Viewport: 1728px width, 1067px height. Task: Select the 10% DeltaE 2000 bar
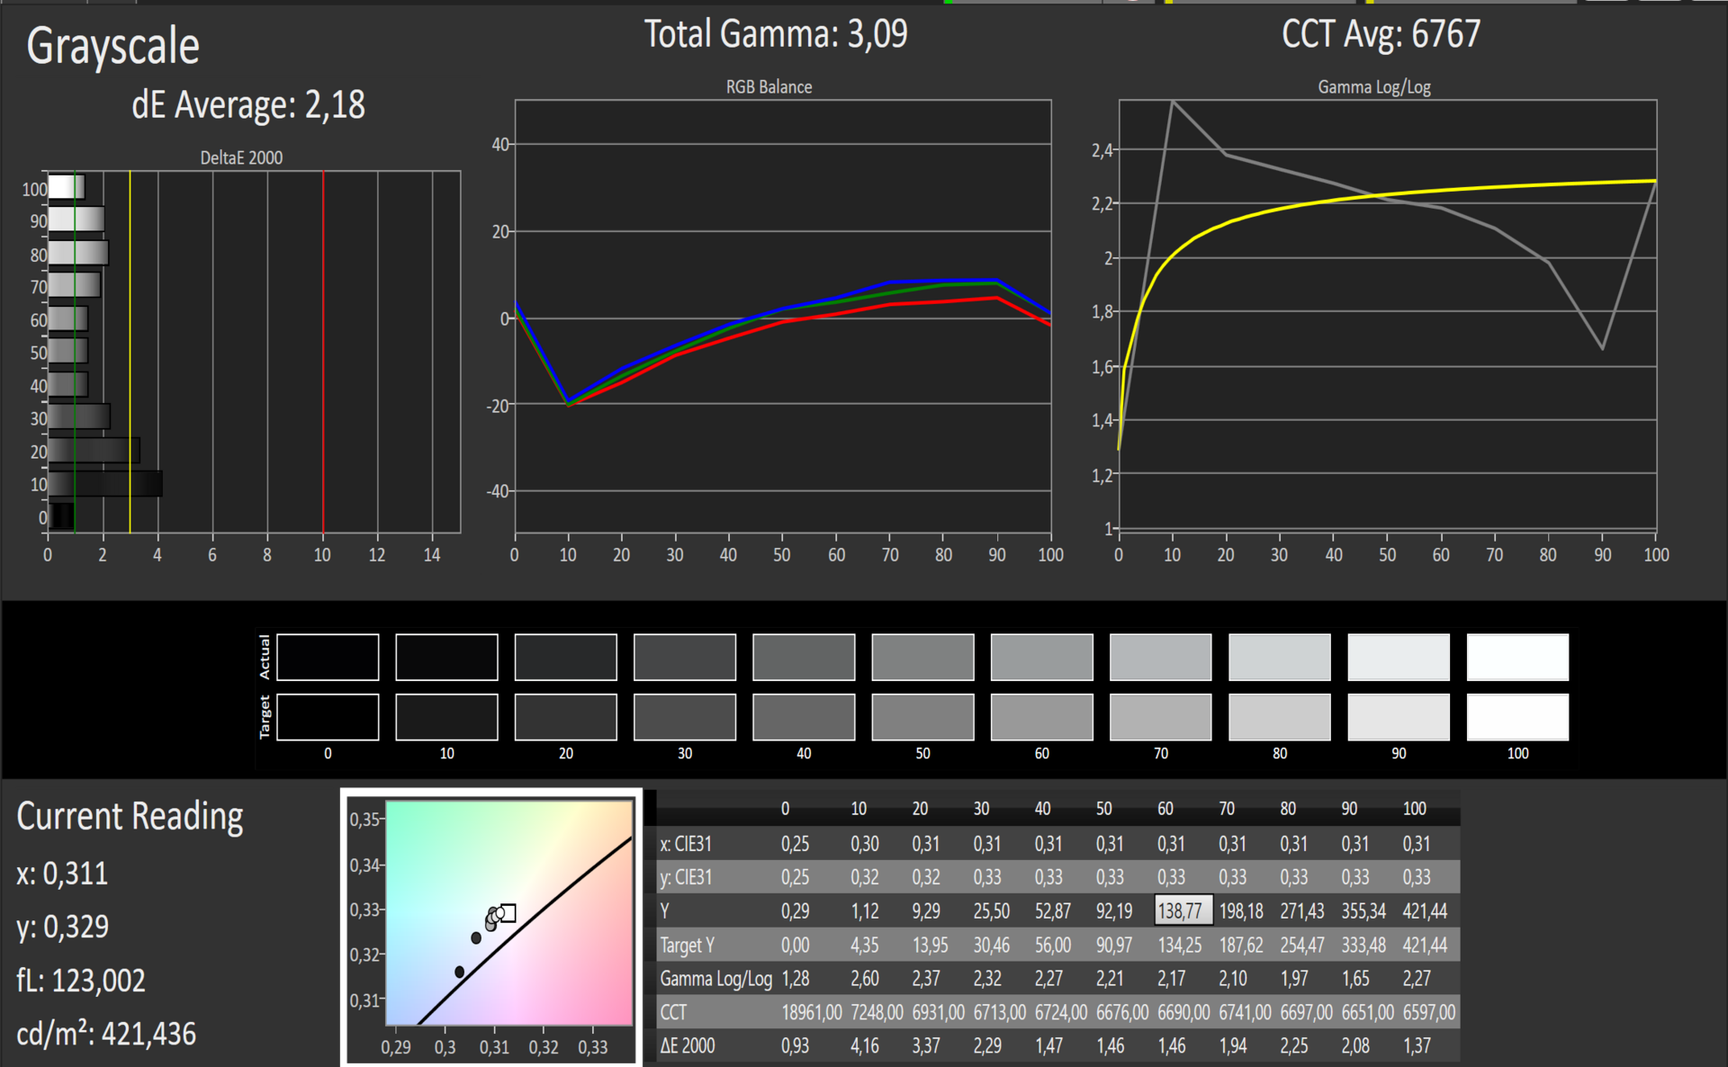tap(105, 484)
